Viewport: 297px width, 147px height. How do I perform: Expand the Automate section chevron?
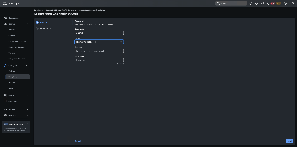tap(27, 101)
